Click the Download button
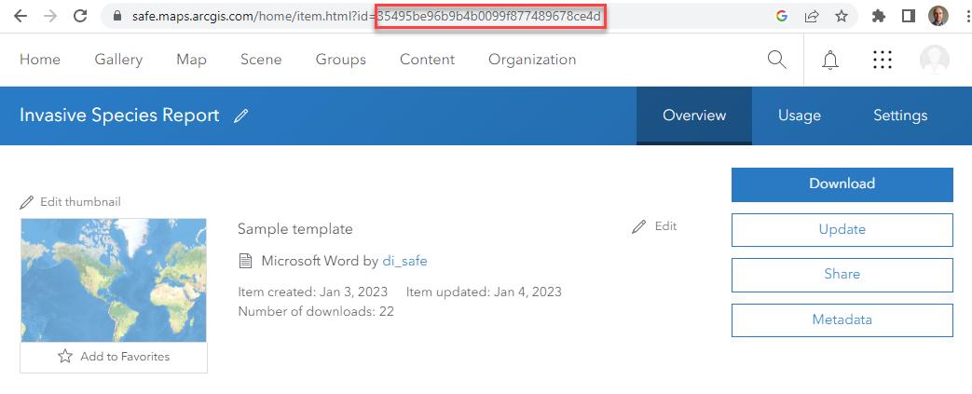 click(842, 184)
